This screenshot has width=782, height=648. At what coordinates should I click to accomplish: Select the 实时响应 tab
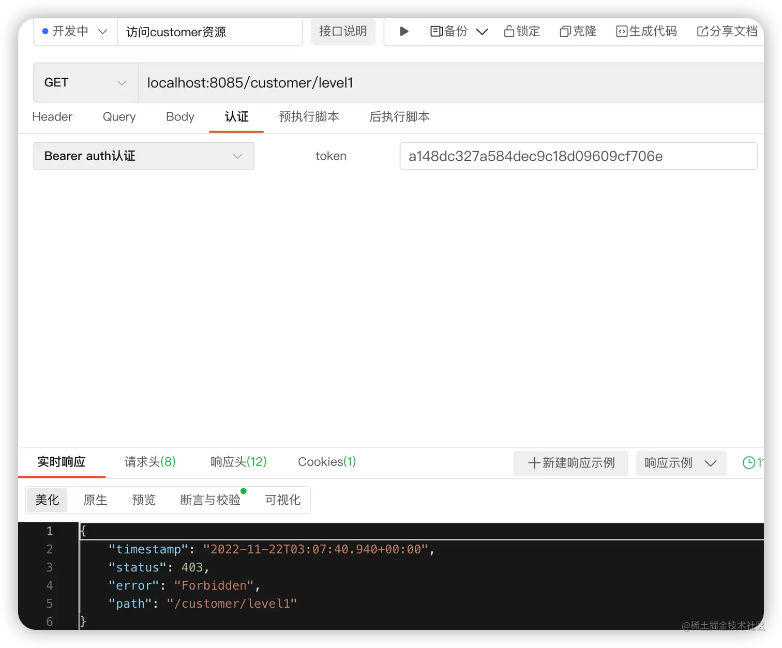tap(62, 462)
